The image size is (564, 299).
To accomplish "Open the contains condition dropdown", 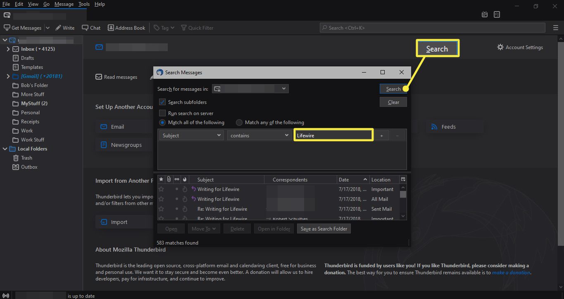I will point(259,135).
